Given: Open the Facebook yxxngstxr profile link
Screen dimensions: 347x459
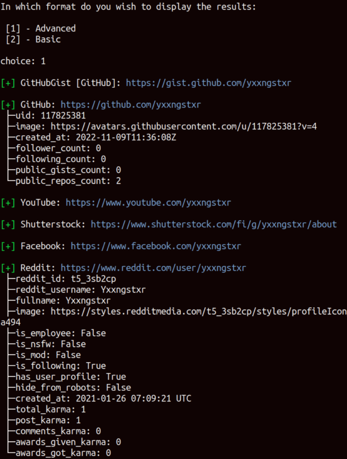Looking at the screenshot, I should pyautogui.click(x=156, y=246).
